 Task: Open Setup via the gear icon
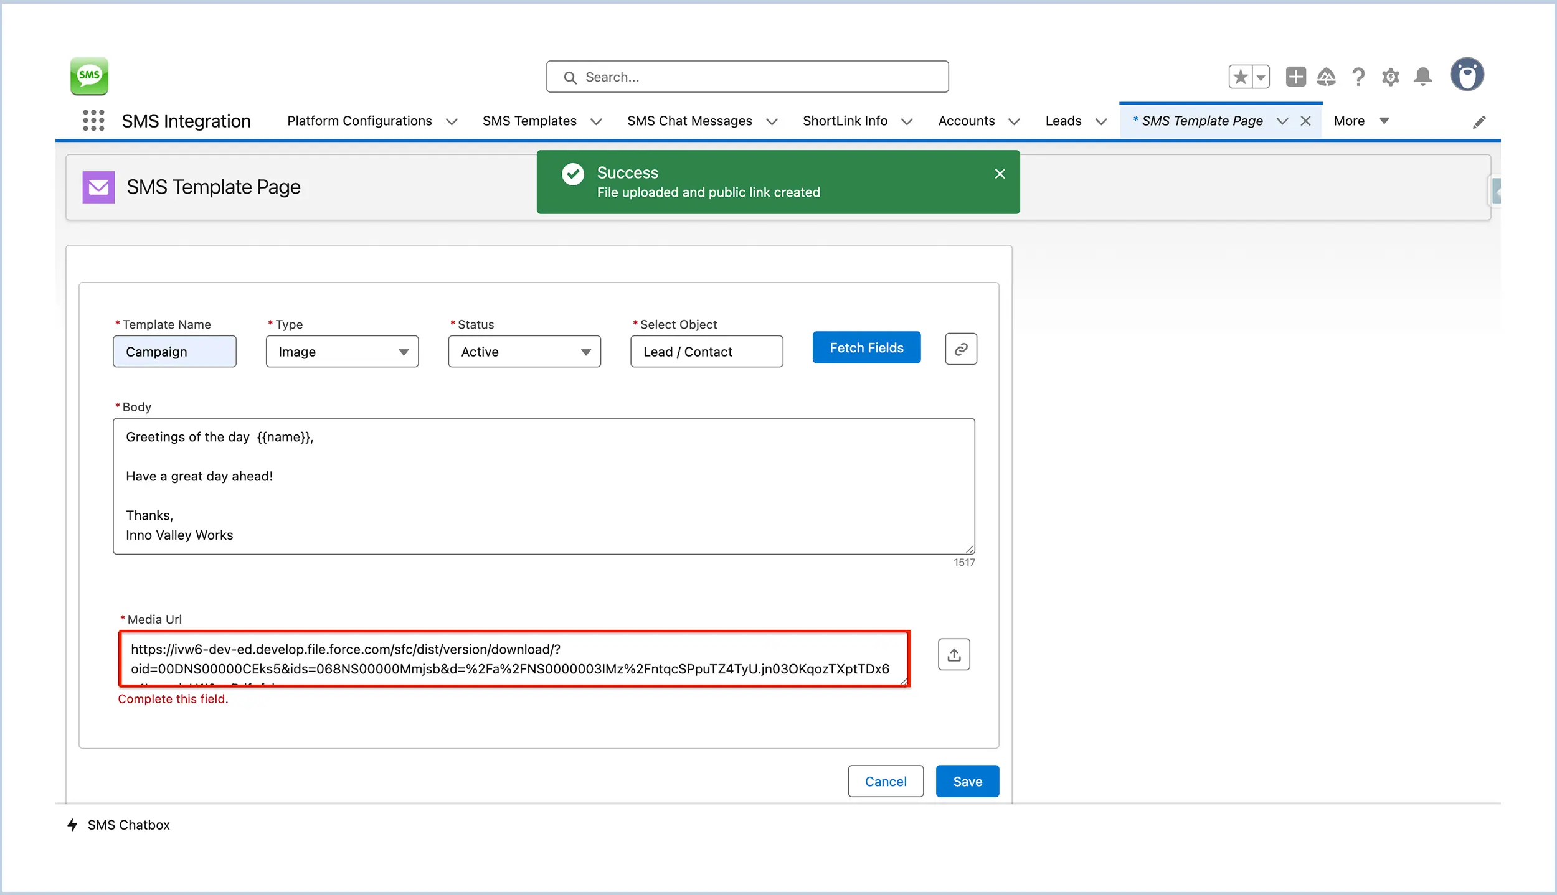click(1391, 77)
